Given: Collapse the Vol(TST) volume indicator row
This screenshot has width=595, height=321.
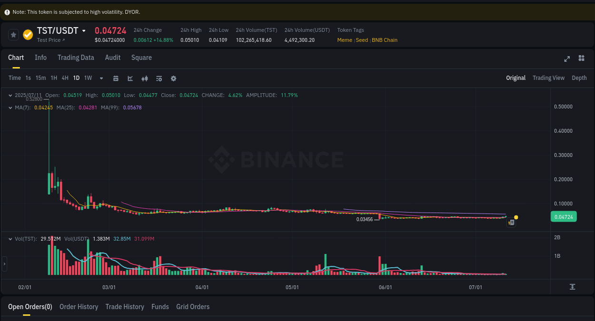Looking at the screenshot, I should tap(10, 239).
